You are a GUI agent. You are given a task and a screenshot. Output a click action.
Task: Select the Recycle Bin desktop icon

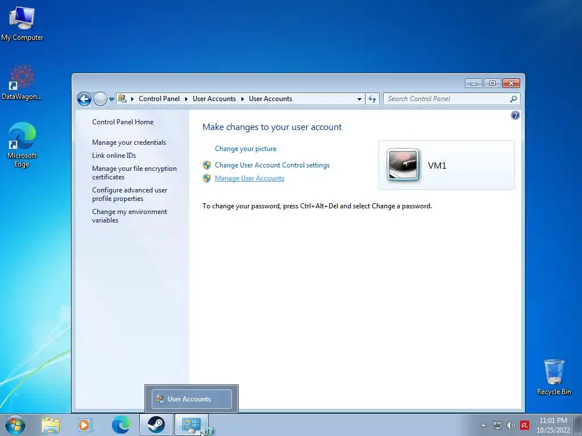pyautogui.click(x=554, y=377)
